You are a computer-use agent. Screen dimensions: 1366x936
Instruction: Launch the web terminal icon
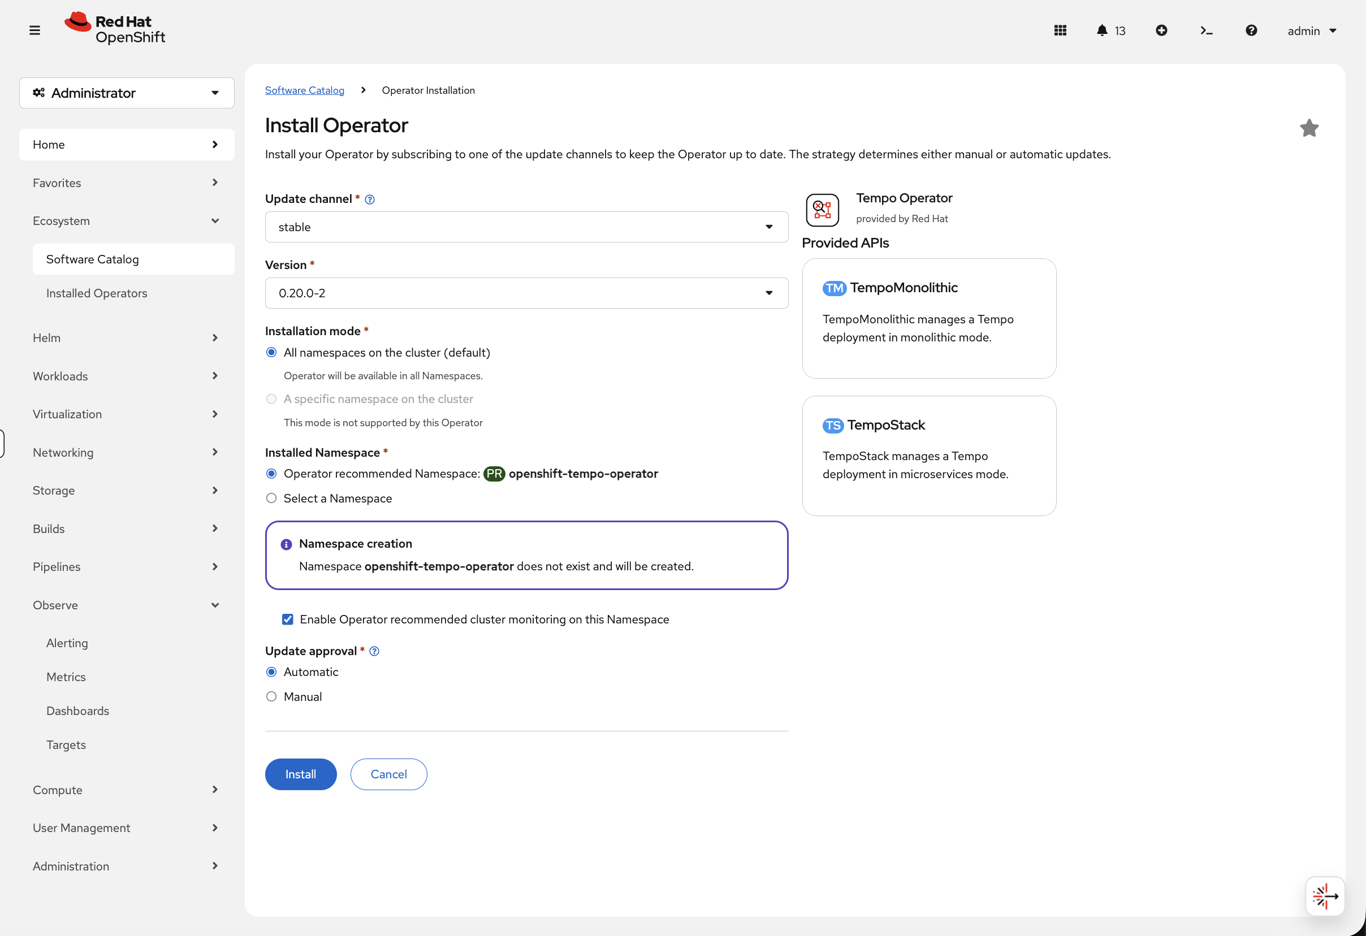(1206, 30)
